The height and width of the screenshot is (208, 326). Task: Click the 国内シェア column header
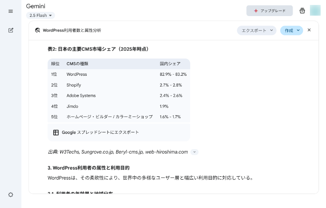click(170, 64)
